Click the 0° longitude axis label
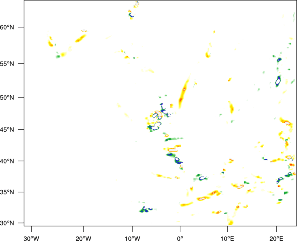297x241 pixels. [180, 238]
